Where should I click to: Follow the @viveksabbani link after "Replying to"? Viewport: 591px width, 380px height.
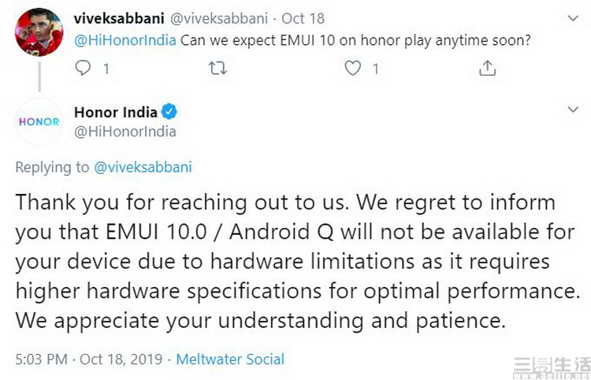point(143,167)
